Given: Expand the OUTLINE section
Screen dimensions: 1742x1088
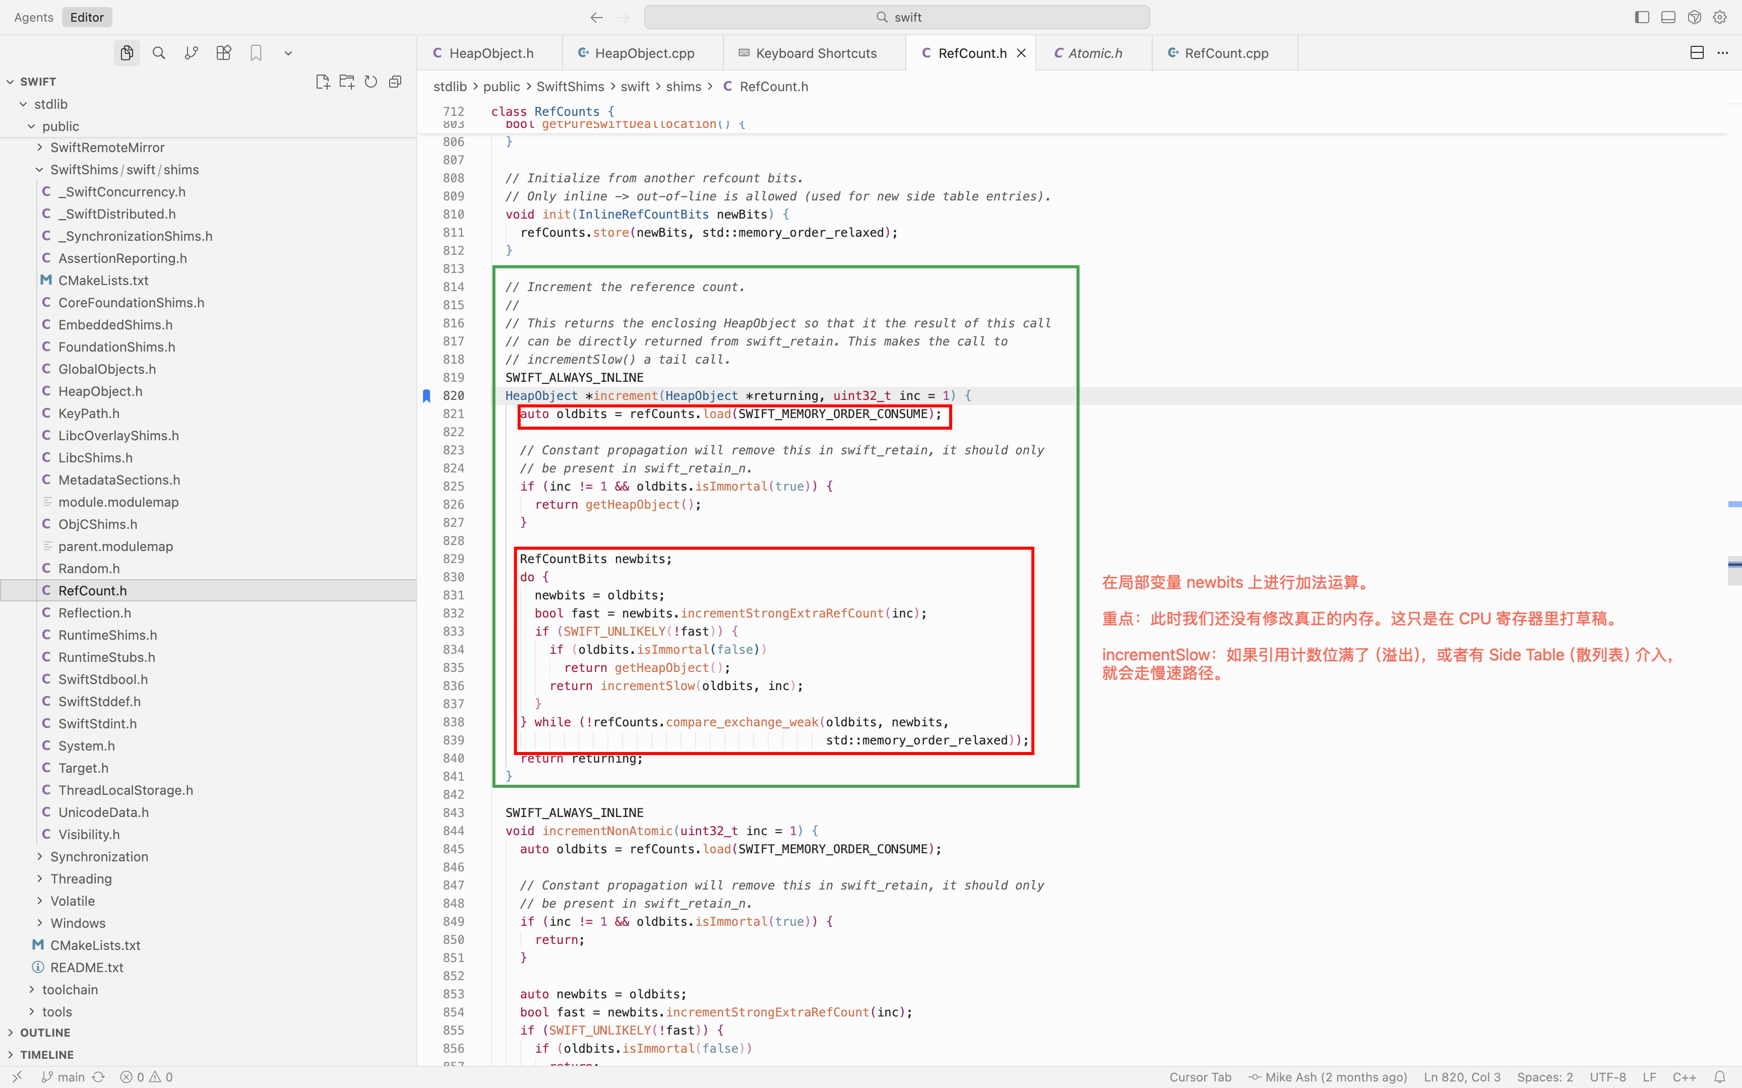Looking at the screenshot, I should (x=45, y=1033).
